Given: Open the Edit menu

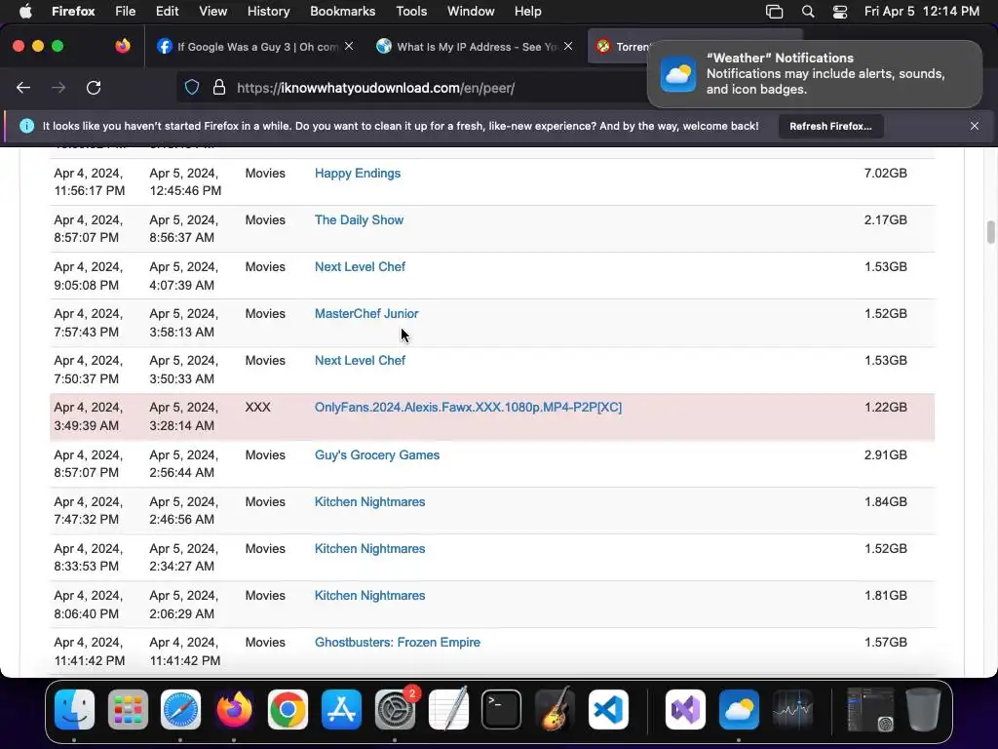Looking at the screenshot, I should coord(167,11).
